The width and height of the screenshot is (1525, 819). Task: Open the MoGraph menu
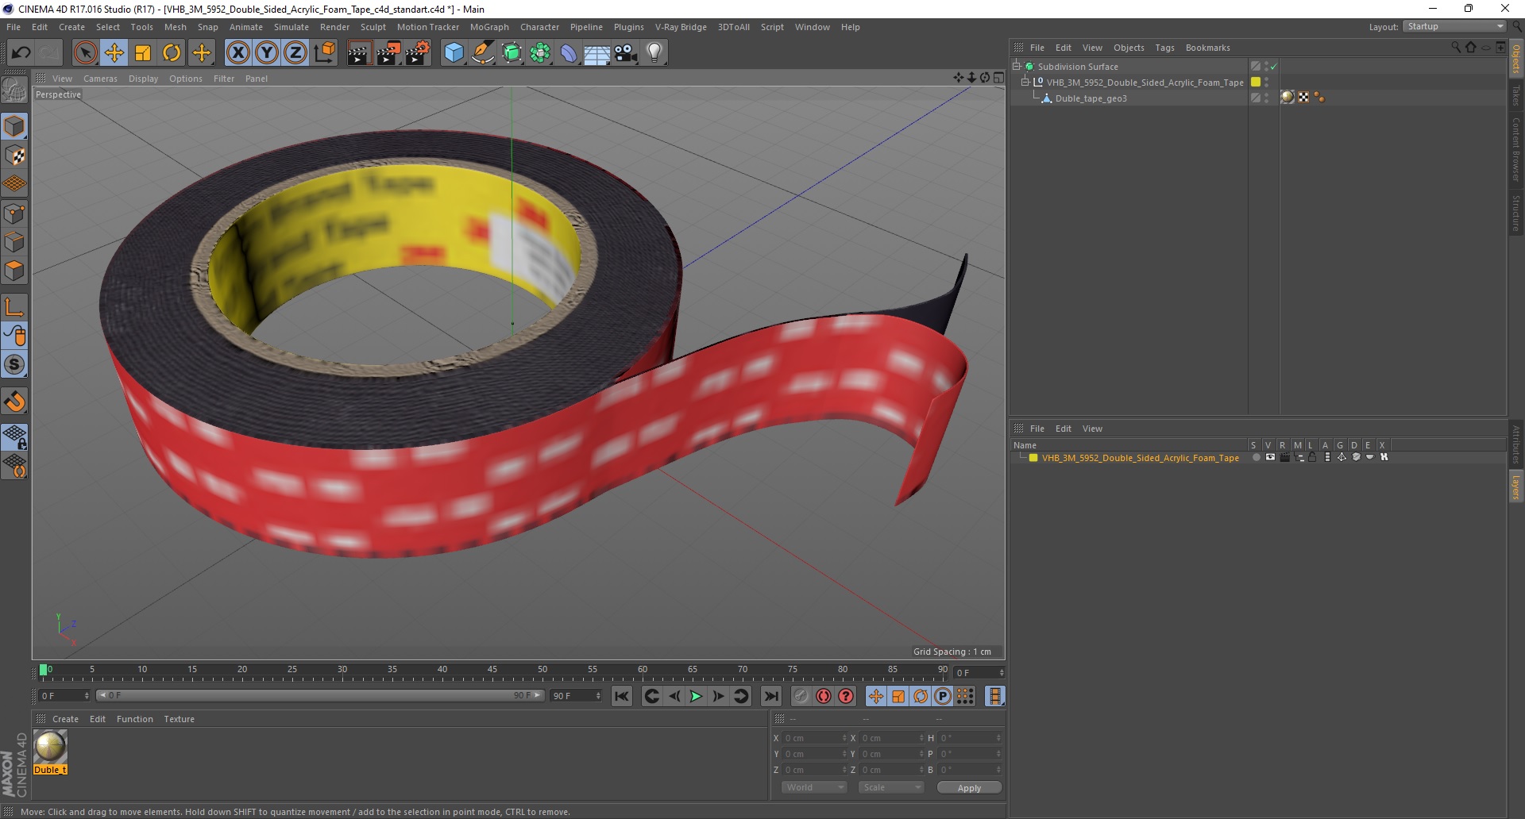pos(489,27)
